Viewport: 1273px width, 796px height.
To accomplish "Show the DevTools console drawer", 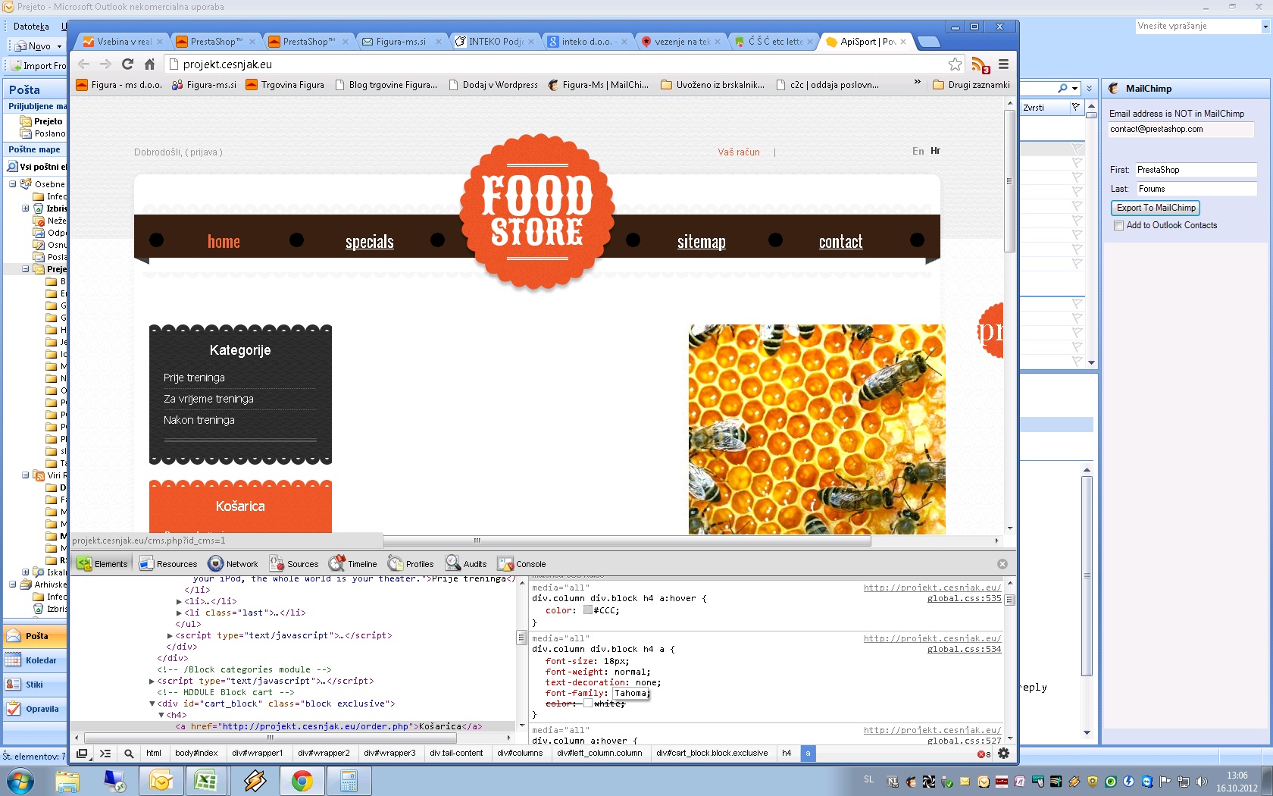I will 105,754.
